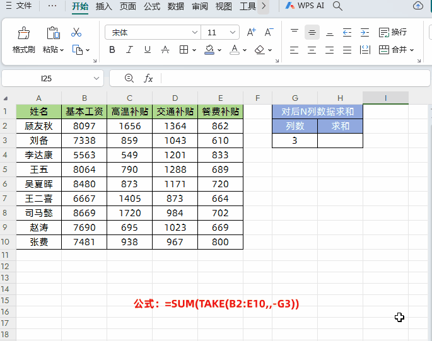Toggle italic formatting
This screenshot has height=341, width=432.
point(129,50)
